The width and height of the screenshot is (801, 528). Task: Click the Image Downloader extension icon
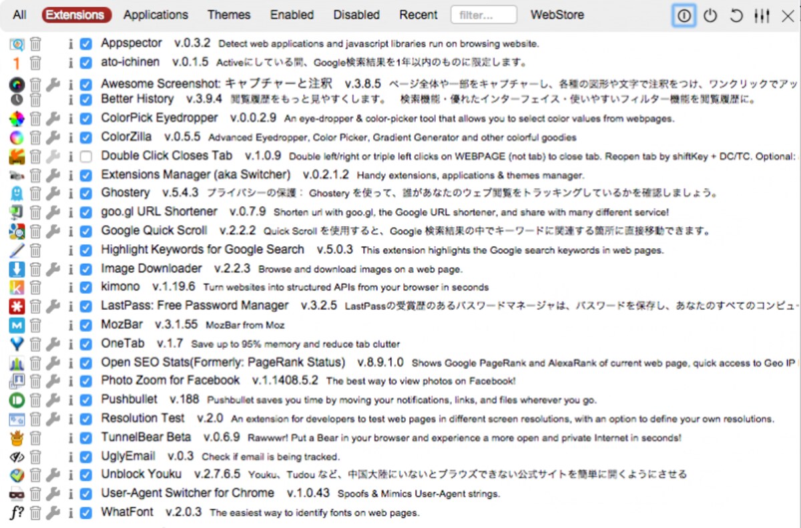point(17,269)
